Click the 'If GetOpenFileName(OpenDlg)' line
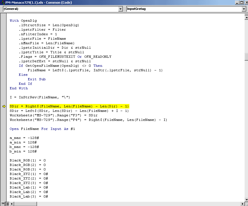This screenshot has width=248, height=206. pos(60,66)
